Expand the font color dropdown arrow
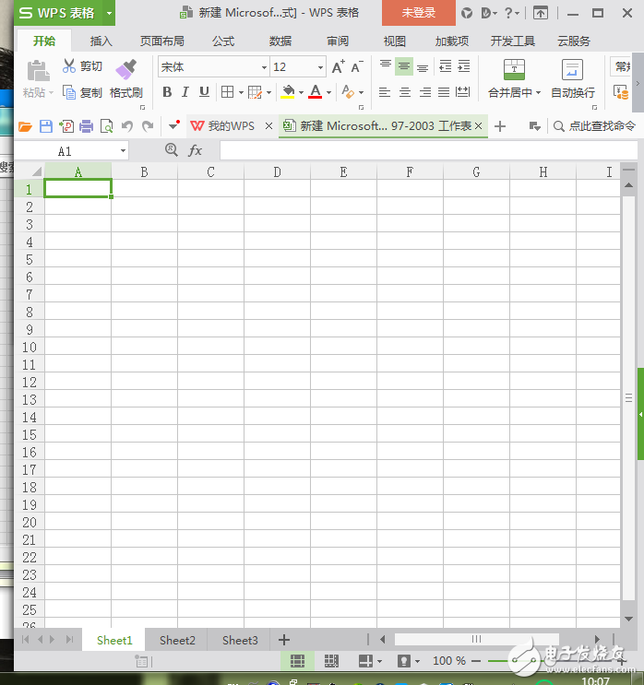Screen dimensions: 644x685 coord(328,92)
